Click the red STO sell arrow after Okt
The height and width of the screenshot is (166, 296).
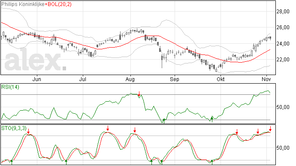coord(237,132)
